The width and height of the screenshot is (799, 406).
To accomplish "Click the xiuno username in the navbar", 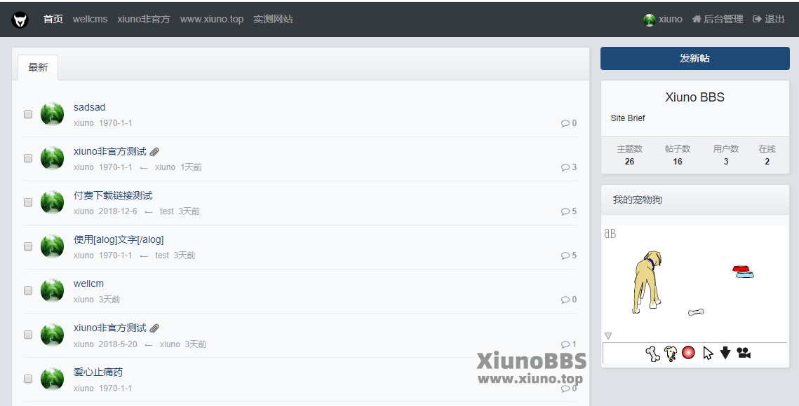I will (x=670, y=20).
